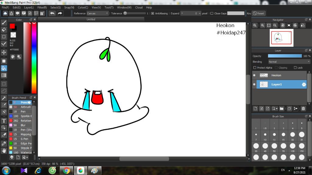Select the Hand tool
The width and height of the screenshot is (312, 175).
(4, 151)
